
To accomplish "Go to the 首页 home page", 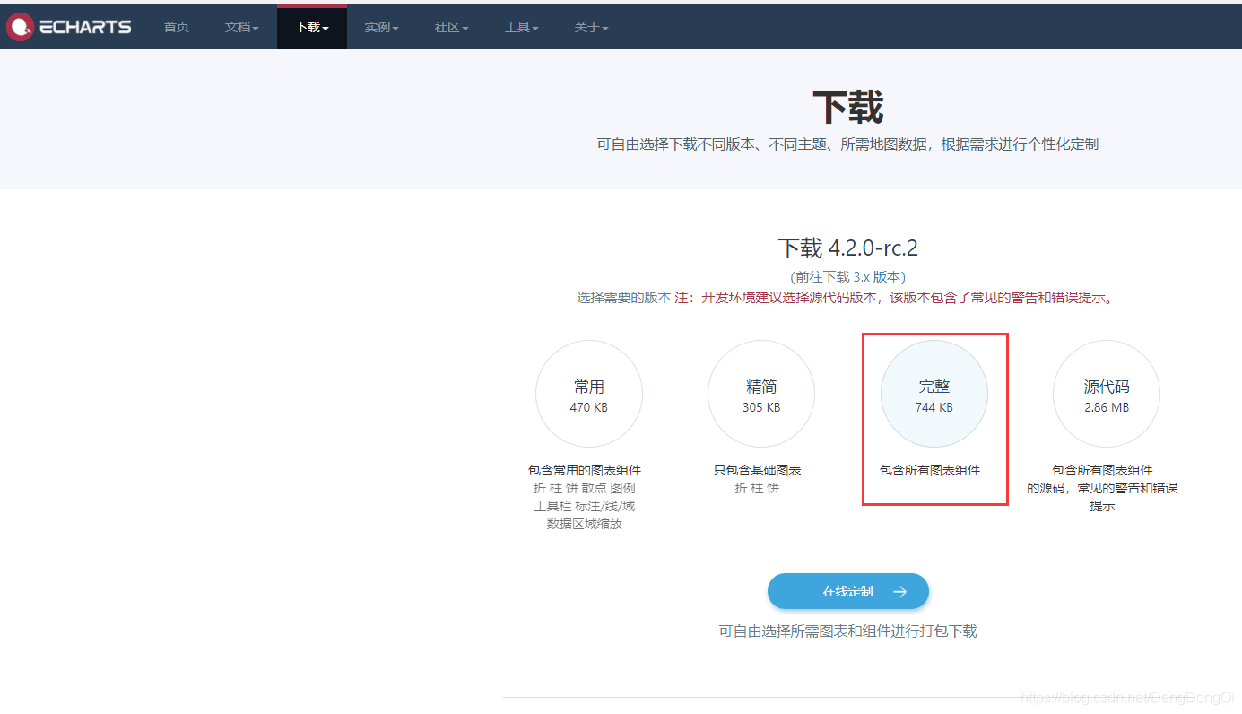I will coord(177,27).
